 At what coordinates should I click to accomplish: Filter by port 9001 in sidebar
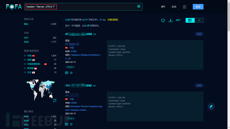click(26, 125)
